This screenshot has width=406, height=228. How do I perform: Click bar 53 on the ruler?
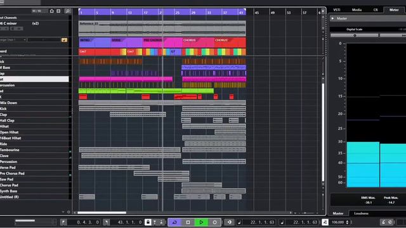point(289,13)
